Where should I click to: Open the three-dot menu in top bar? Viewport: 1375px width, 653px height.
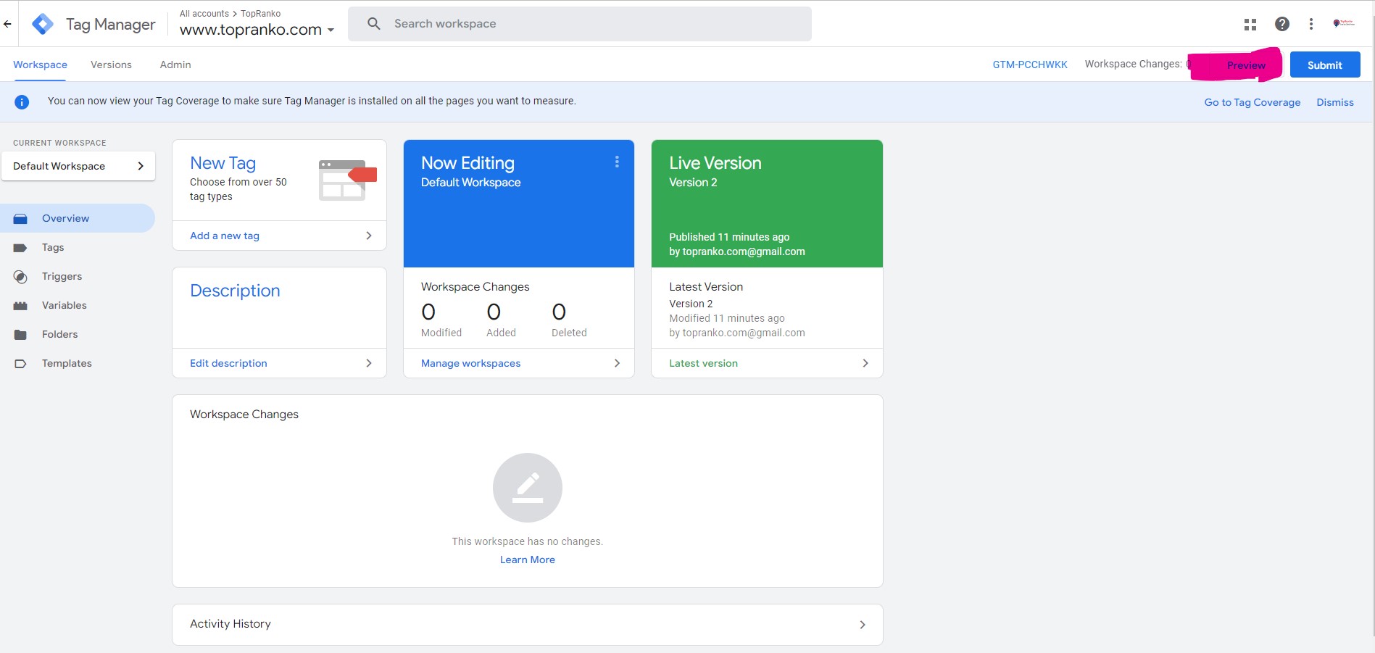(1311, 24)
